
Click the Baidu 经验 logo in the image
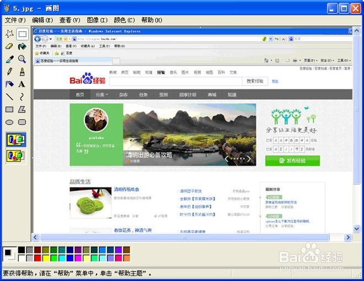click(88, 78)
